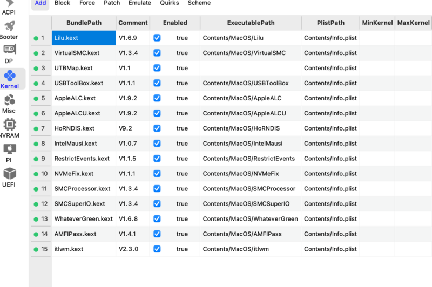The height and width of the screenshot is (287, 432).
Task: Click the V9.2 comment for HoRNDIS
Action: point(133,128)
